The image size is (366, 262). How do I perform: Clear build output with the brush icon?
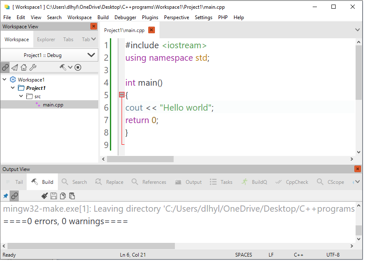[x=45, y=196]
